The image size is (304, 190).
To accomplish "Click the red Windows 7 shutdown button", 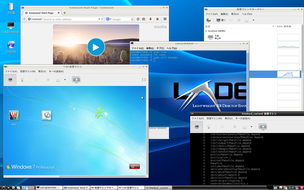I will click(x=133, y=166).
